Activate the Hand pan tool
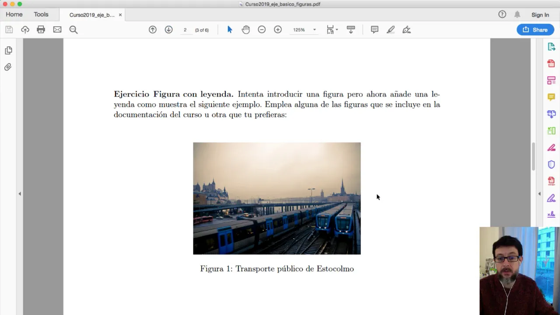560x315 pixels. pos(246,30)
